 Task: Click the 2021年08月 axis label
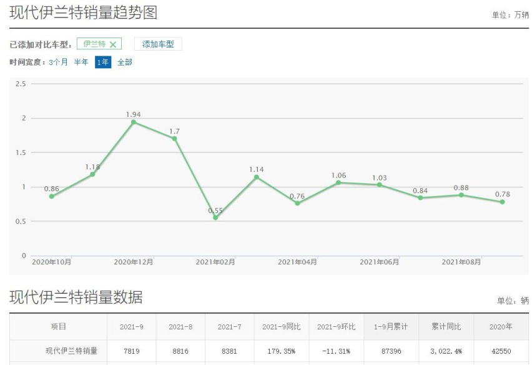coord(461,262)
